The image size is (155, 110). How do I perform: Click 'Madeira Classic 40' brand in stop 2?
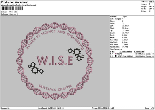click(146, 56)
